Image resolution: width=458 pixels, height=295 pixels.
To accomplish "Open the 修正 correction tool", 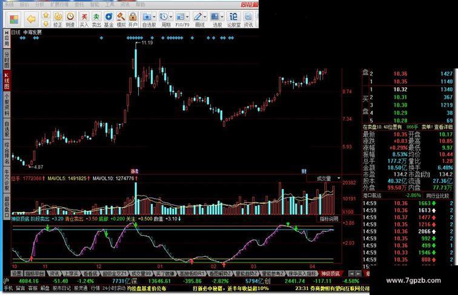I will point(58,19).
